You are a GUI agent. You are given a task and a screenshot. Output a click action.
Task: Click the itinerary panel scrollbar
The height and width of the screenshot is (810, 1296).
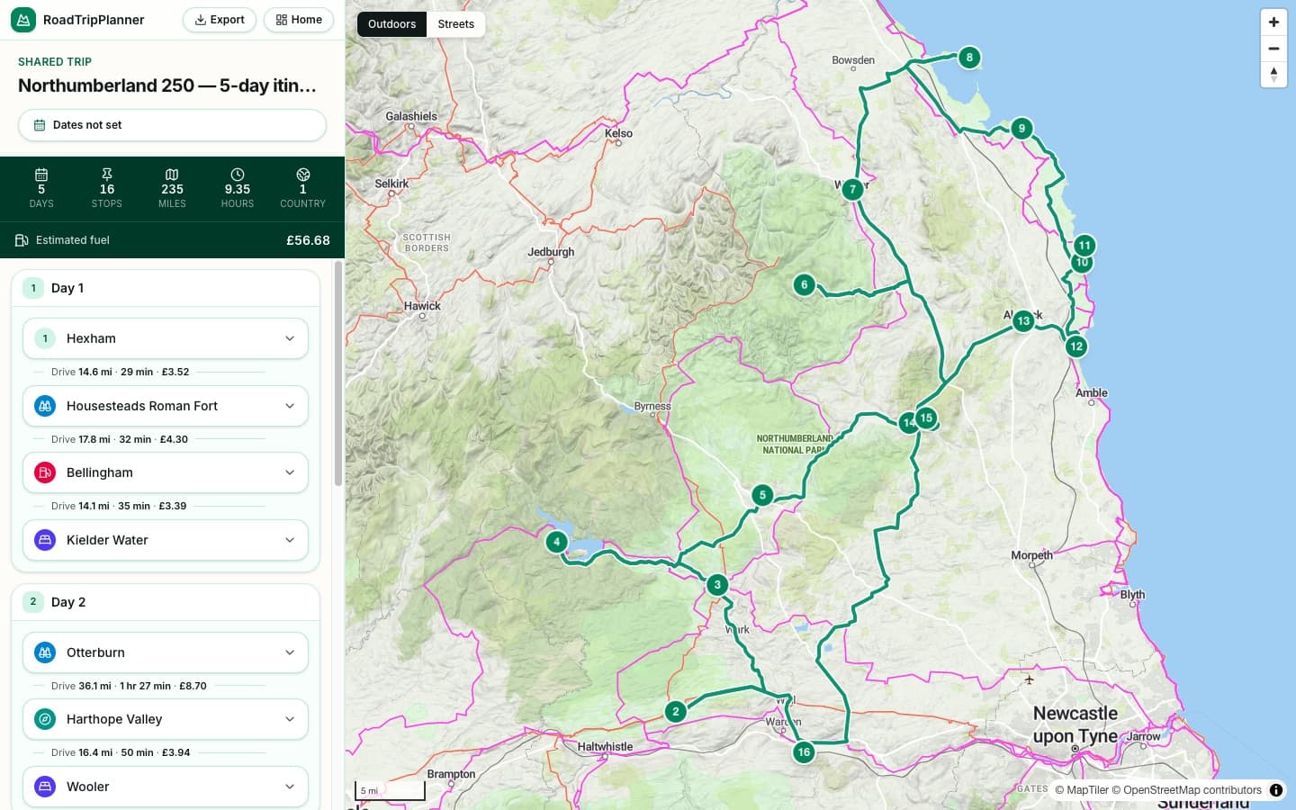click(x=338, y=373)
